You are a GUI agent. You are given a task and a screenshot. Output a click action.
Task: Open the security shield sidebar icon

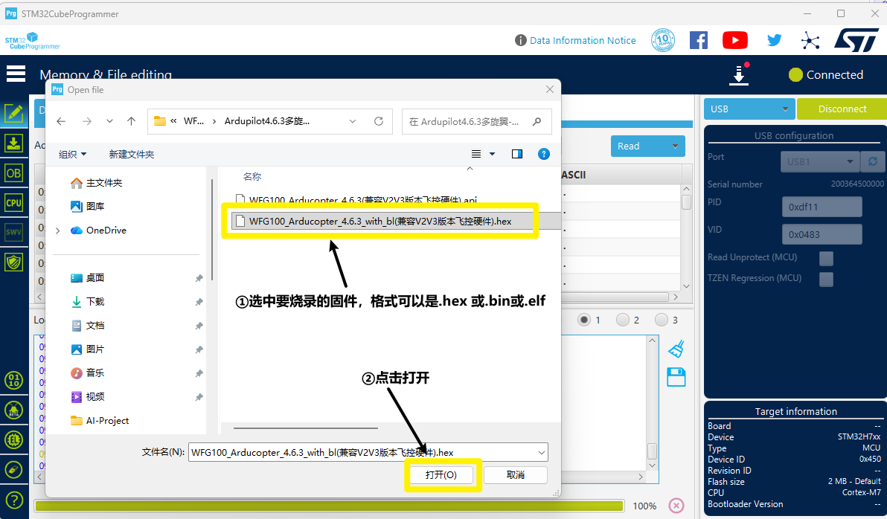[x=13, y=262]
